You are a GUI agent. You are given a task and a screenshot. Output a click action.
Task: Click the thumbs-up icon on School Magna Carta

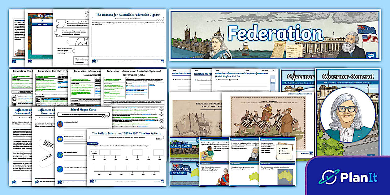point(60,139)
